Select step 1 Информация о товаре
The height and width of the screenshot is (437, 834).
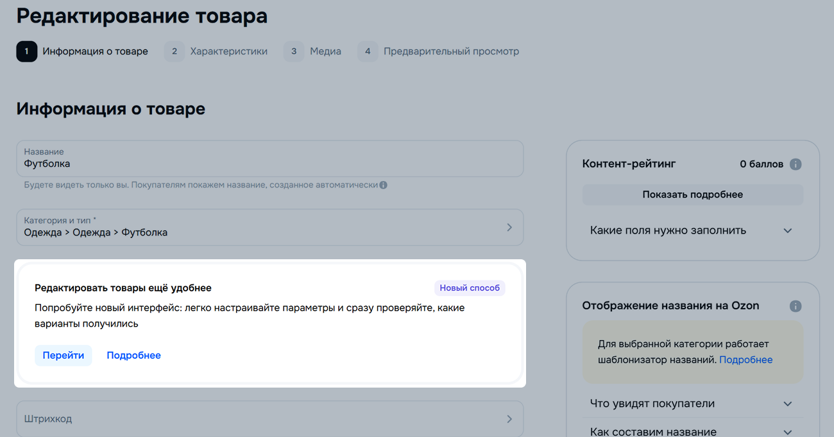tap(83, 51)
